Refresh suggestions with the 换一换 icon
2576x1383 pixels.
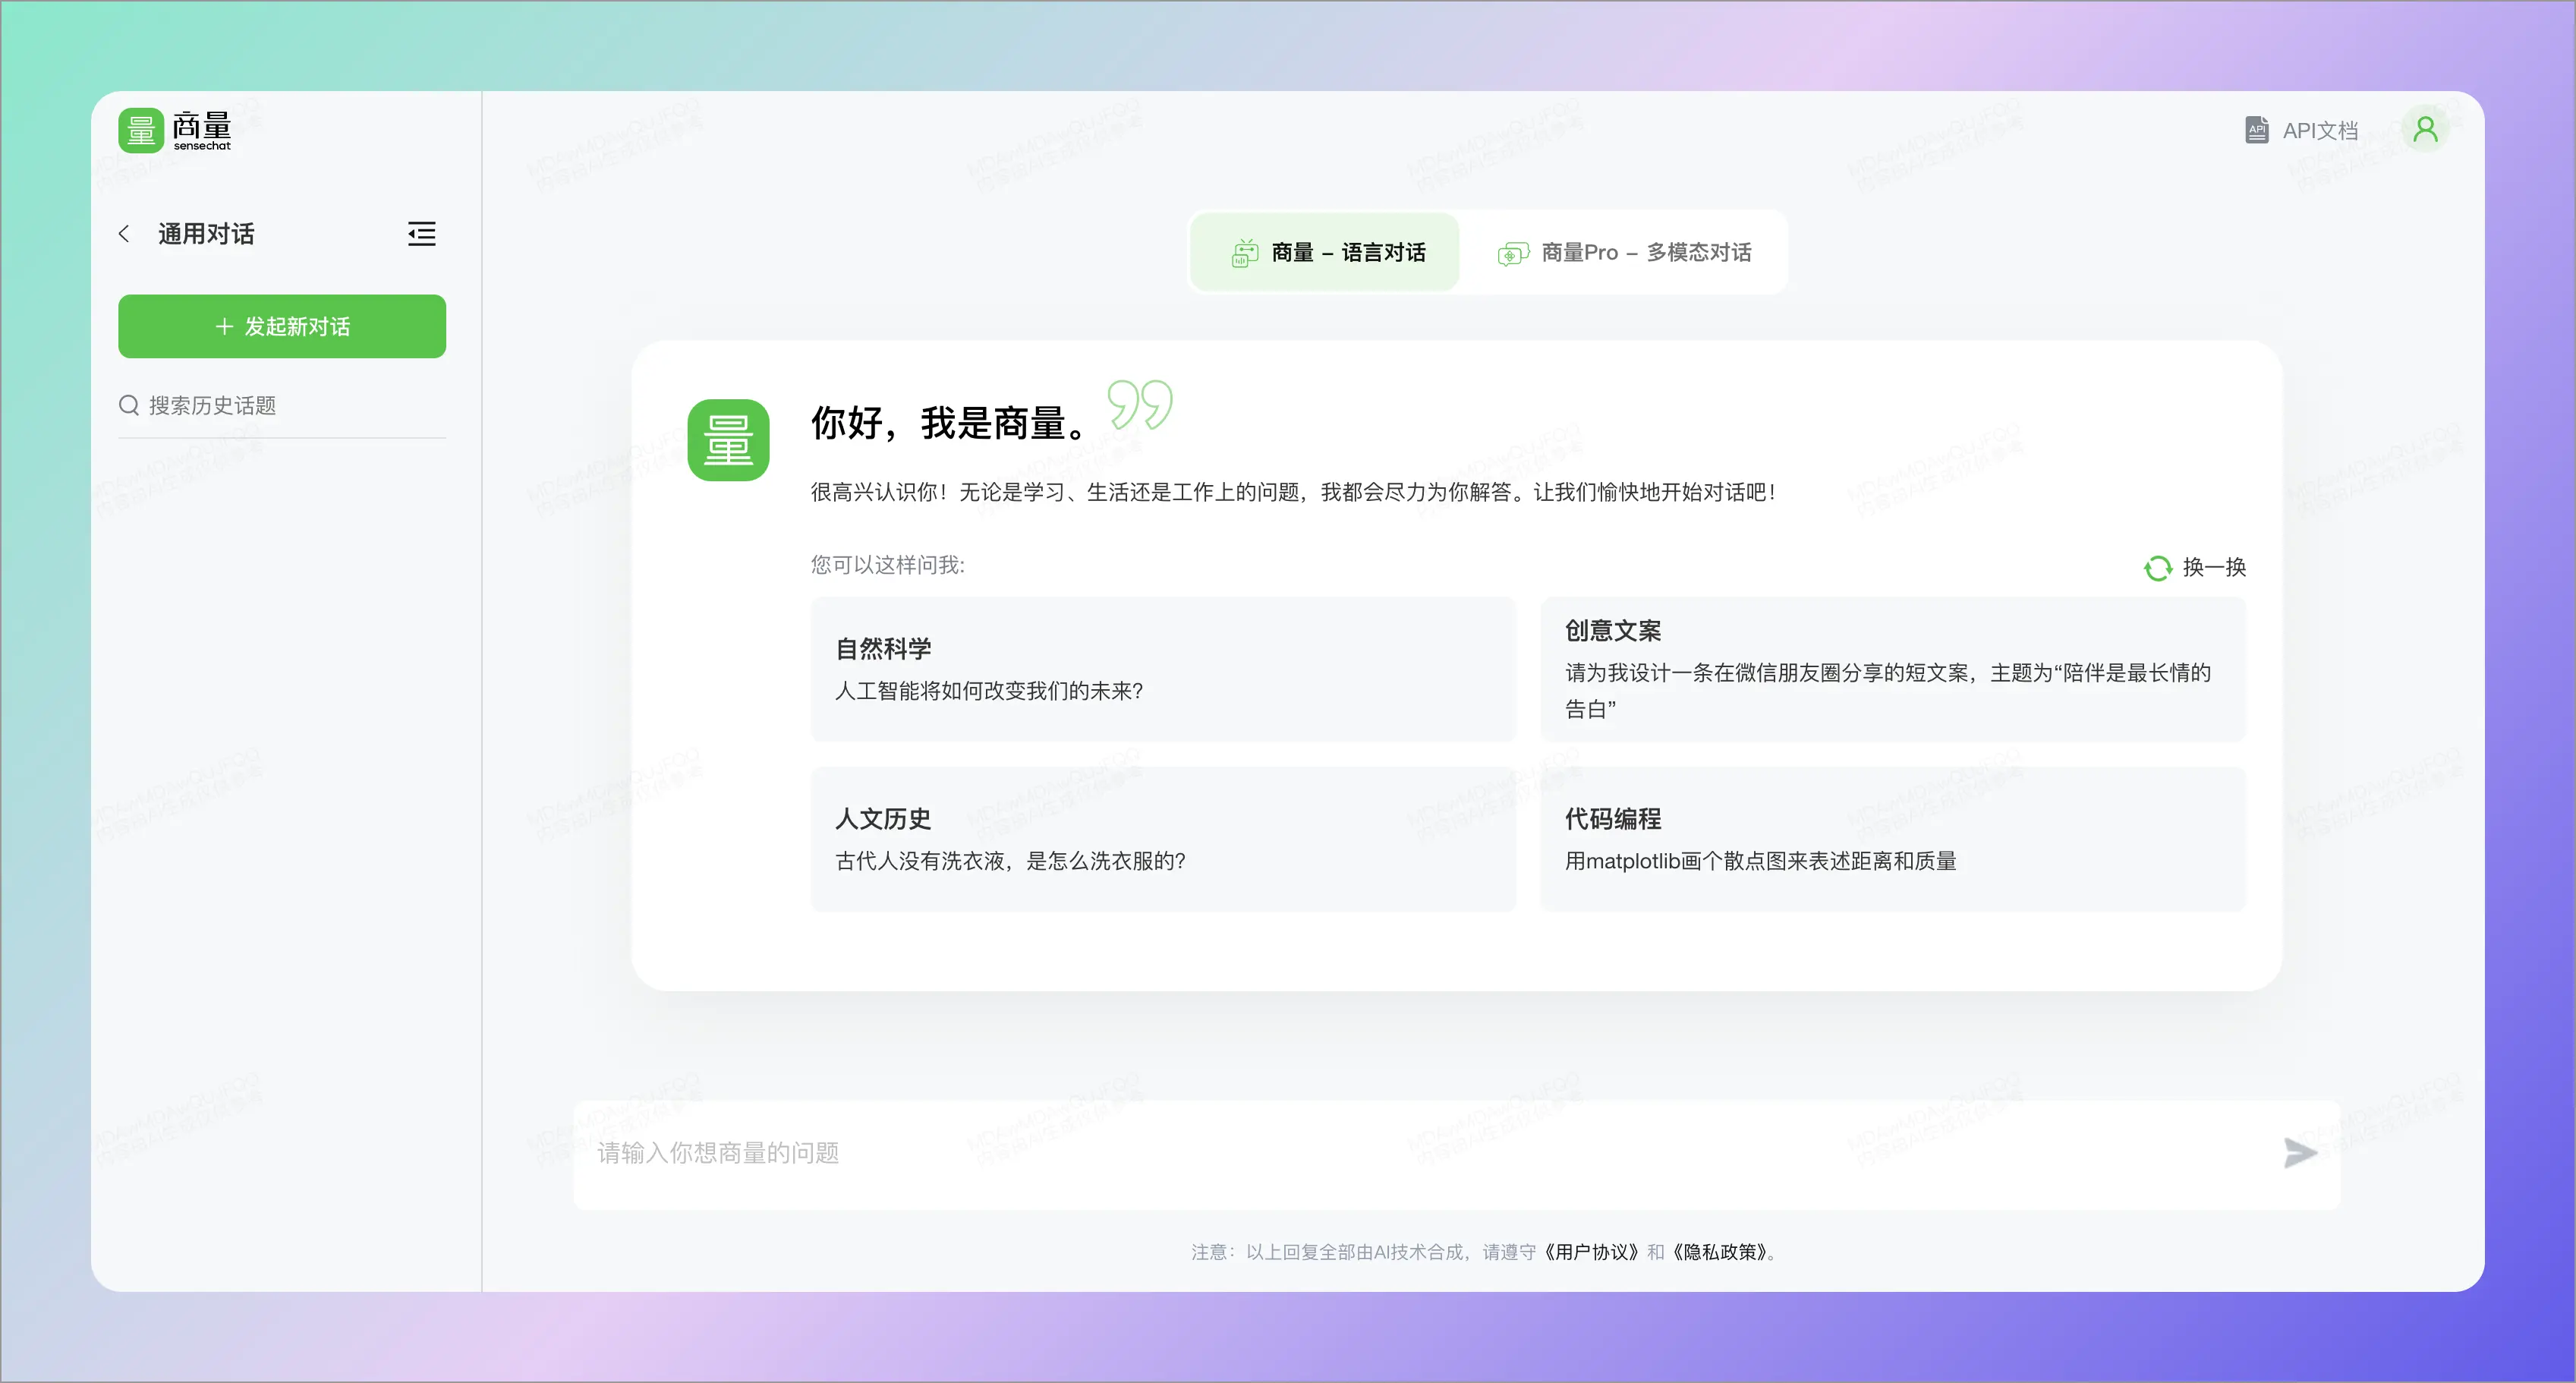pos(2157,568)
